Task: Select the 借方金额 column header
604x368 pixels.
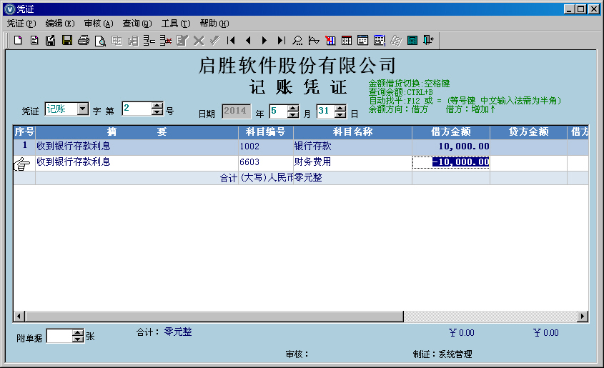Action: pos(451,132)
